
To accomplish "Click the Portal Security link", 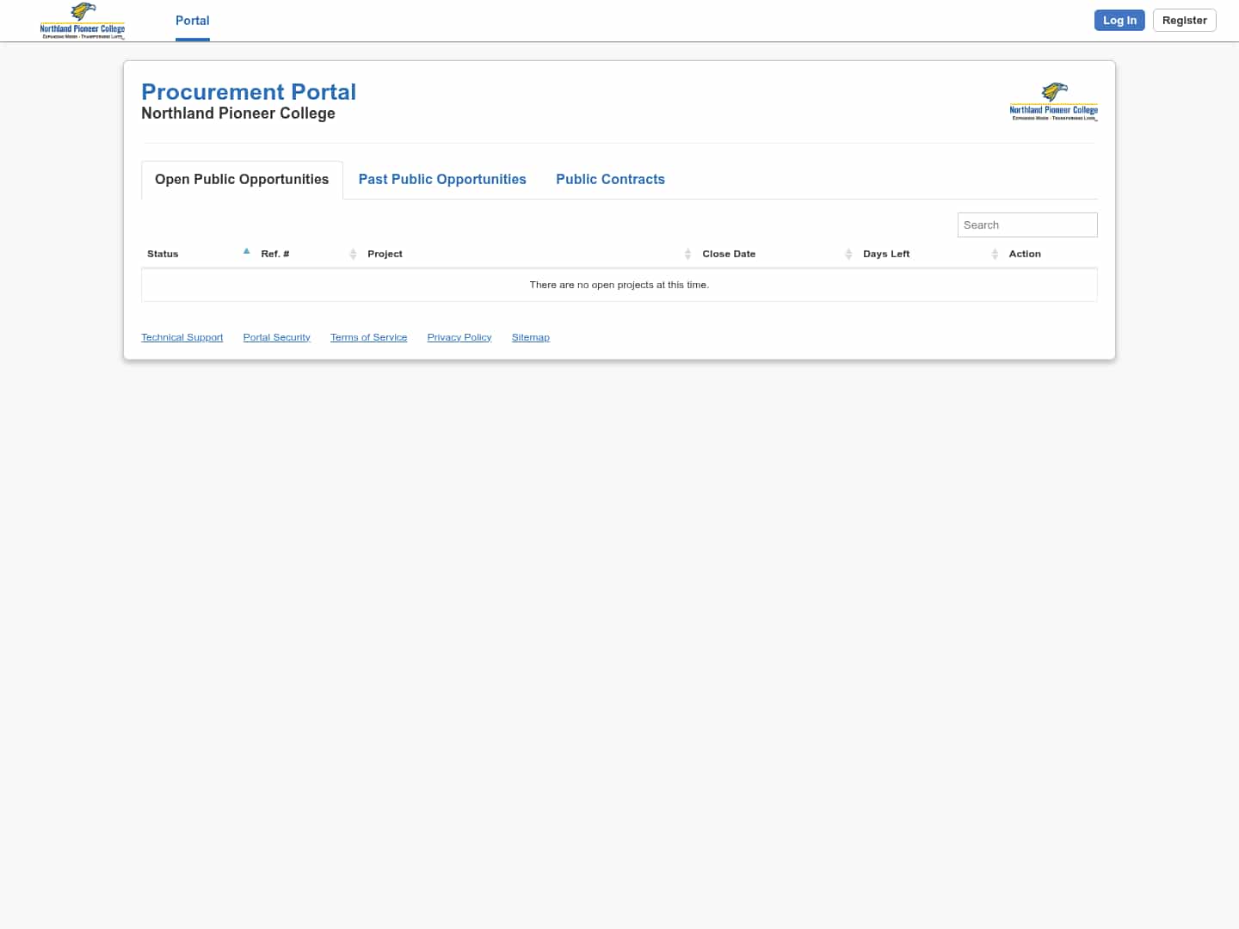I will 276,337.
